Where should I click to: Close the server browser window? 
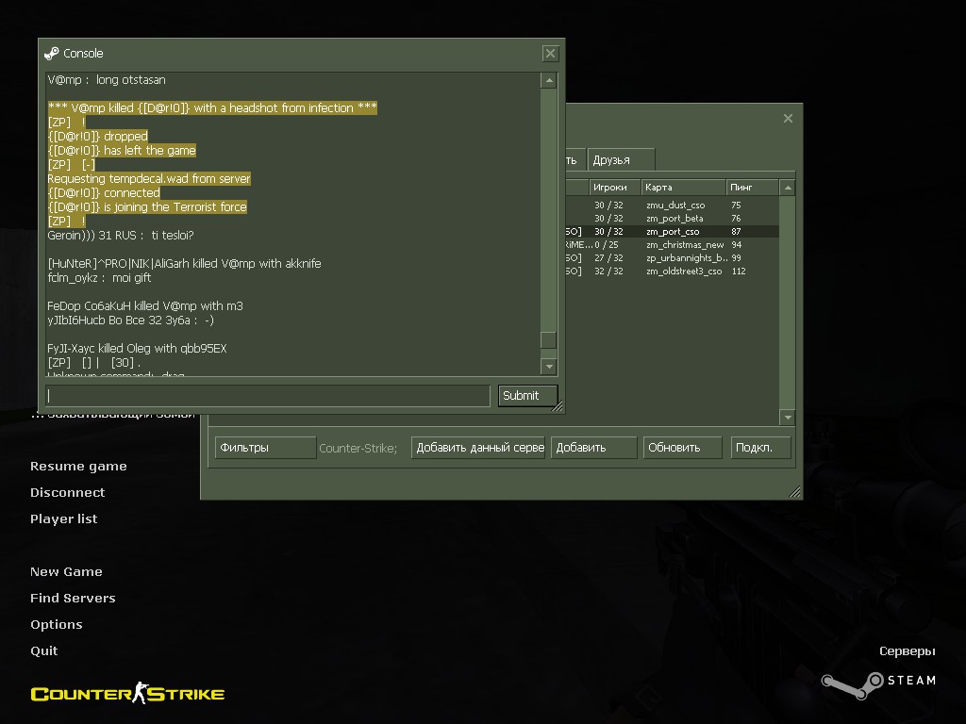pyautogui.click(x=788, y=118)
